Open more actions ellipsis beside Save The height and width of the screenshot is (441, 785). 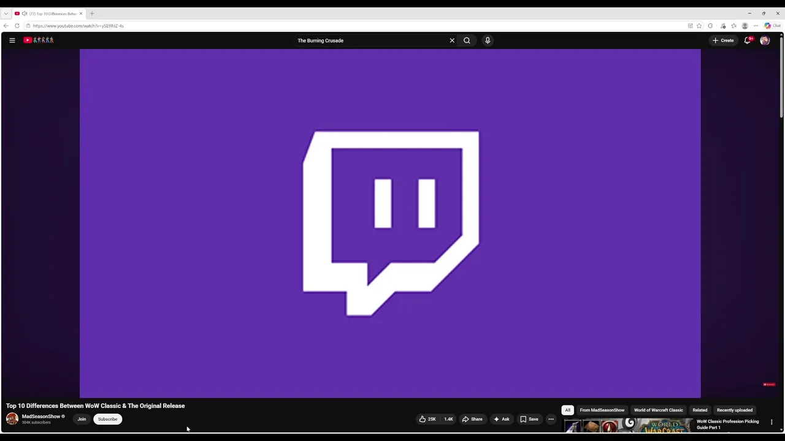click(551, 419)
